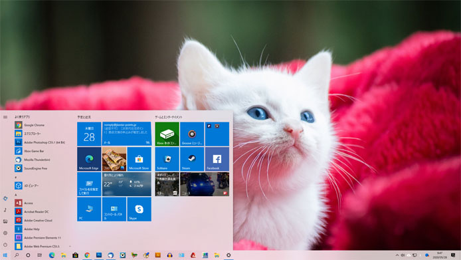Launch the Microsoft Store tile
Screen dimensions: 461x260
[139, 159]
